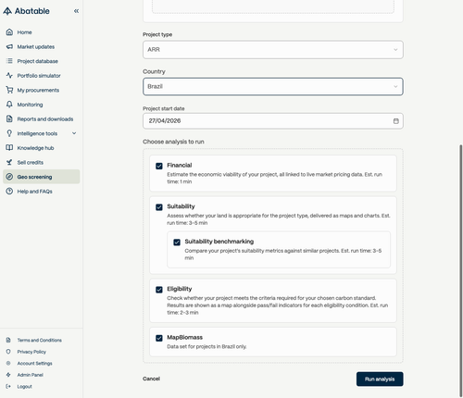Screen dimensions: 463x398
Task: Click the page vertical scrollbar
Action: click(x=460, y=270)
